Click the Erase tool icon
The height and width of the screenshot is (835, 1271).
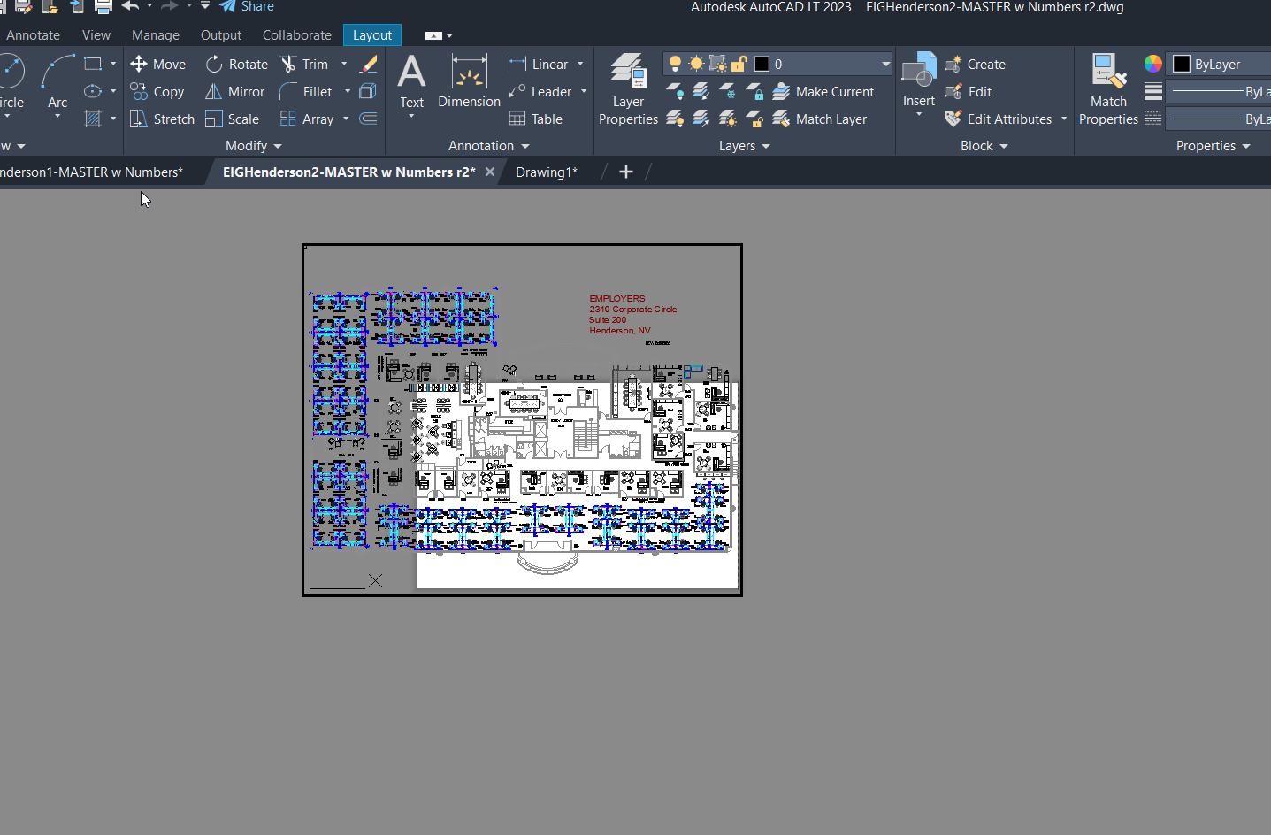369,64
